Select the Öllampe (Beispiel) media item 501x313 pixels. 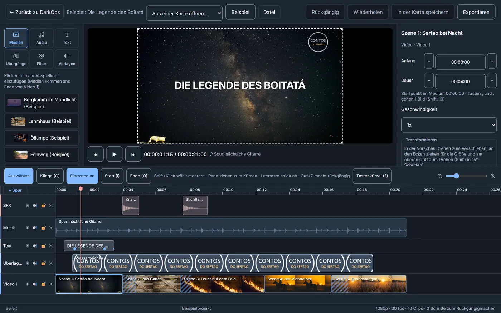pyautogui.click(x=42, y=138)
